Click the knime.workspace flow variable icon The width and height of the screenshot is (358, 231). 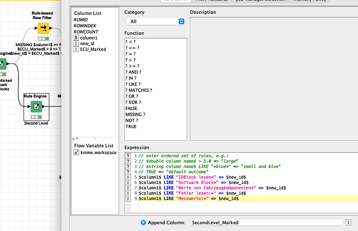pyautogui.click(x=76, y=153)
